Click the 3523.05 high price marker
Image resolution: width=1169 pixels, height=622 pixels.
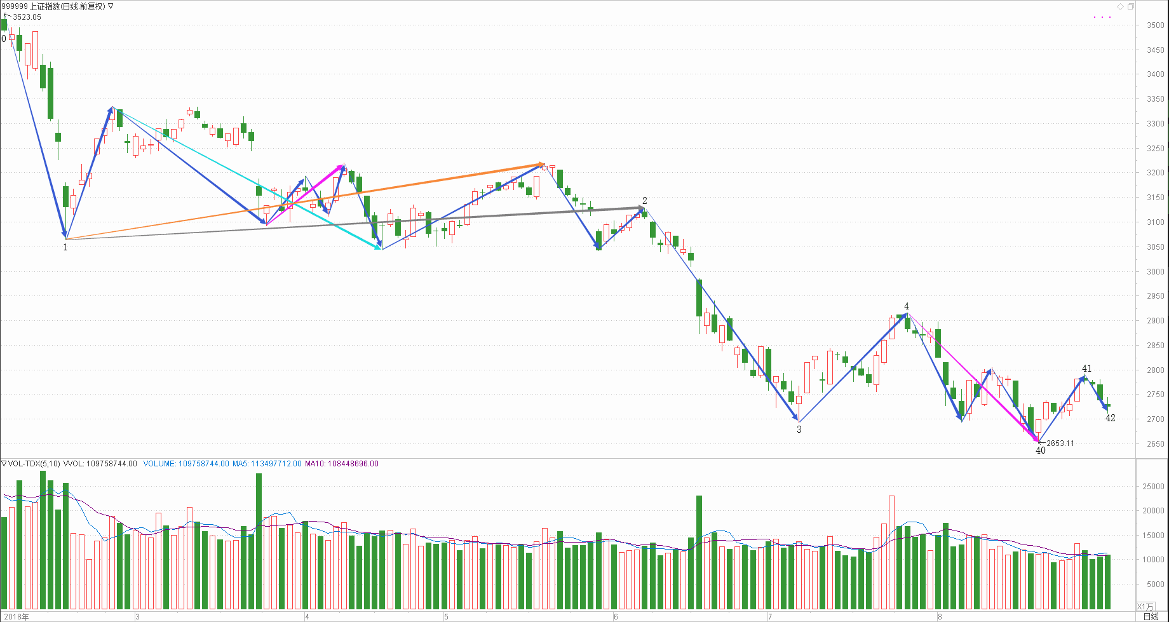click(x=27, y=17)
